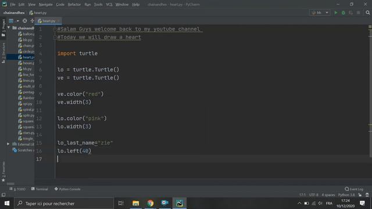
Task: Click heart.py breadcrumb in navigation bar
Action: click(38, 13)
